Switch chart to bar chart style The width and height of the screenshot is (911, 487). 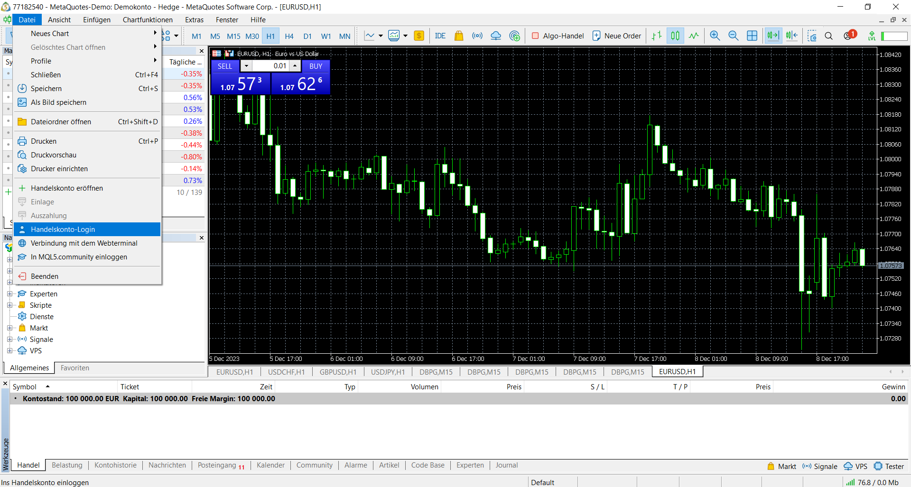[x=657, y=36]
